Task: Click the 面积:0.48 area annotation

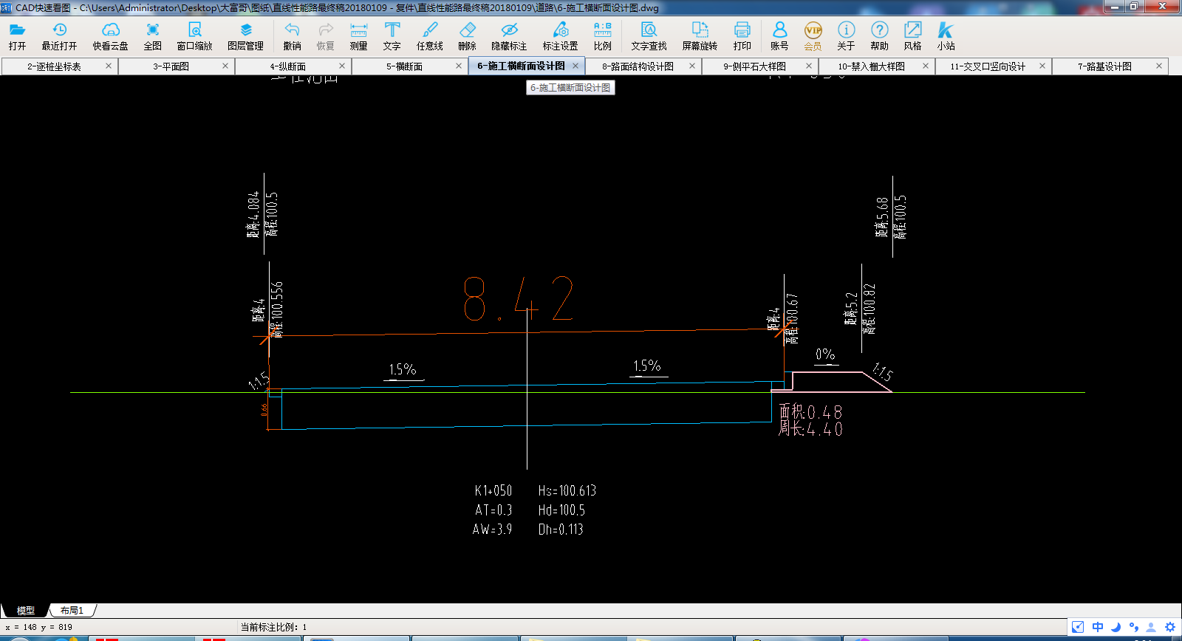Action: (x=810, y=412)
